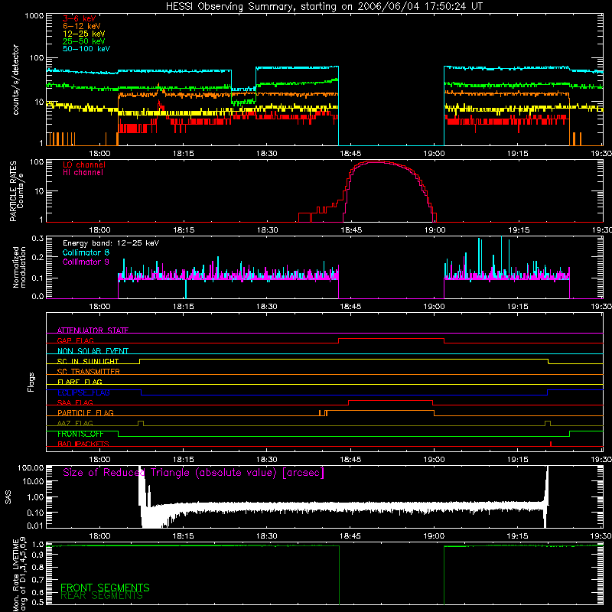Click the FRONT SEGMENTS legend label
This screenshot has width=612, height=612.
click(105, 588)
